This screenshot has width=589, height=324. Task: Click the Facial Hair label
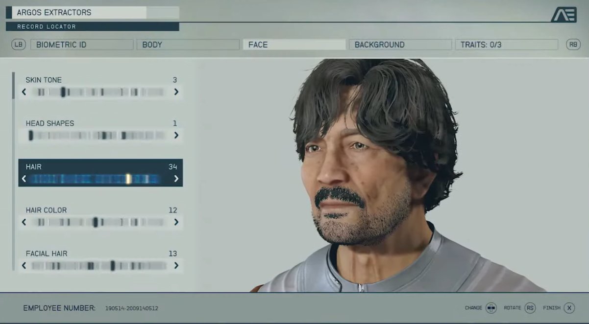pos(47,254)
